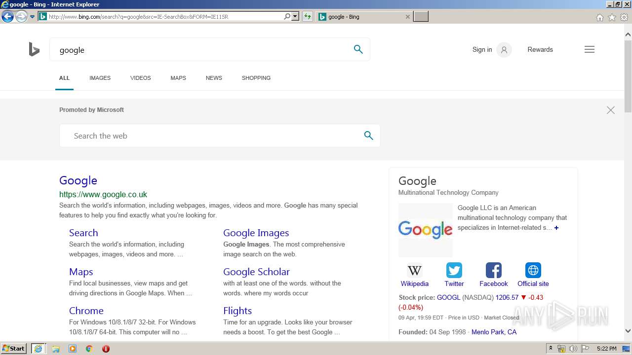The height and width of the screenshot is (355, 632).
Task: Open the Google Scholar sublink
Action: coord(256,272)
